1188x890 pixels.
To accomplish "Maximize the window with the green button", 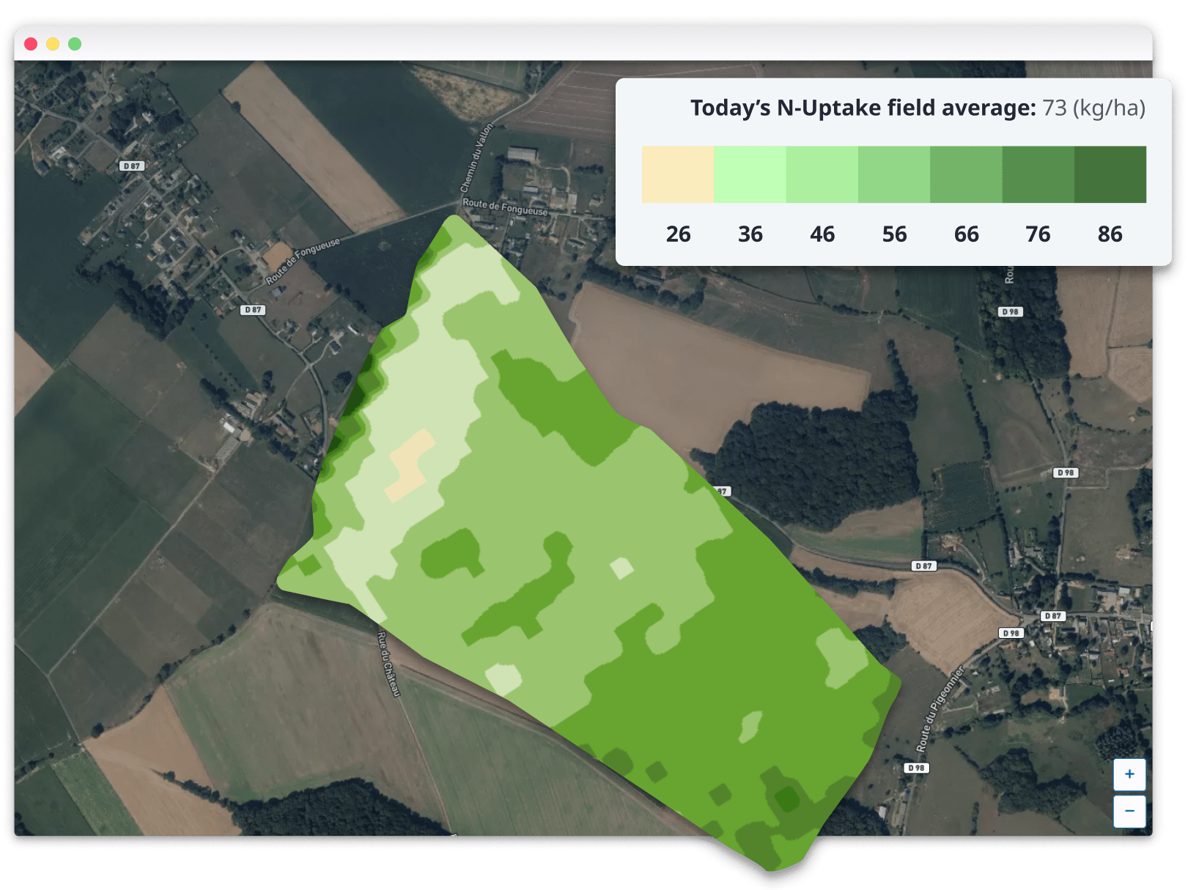I will [75, 44].
